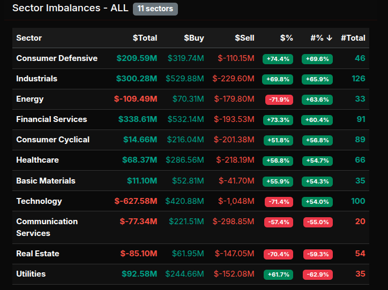Viewport: 388px width, 290px height.
Task: Sort by the #% column header
Action: [321, 38]
